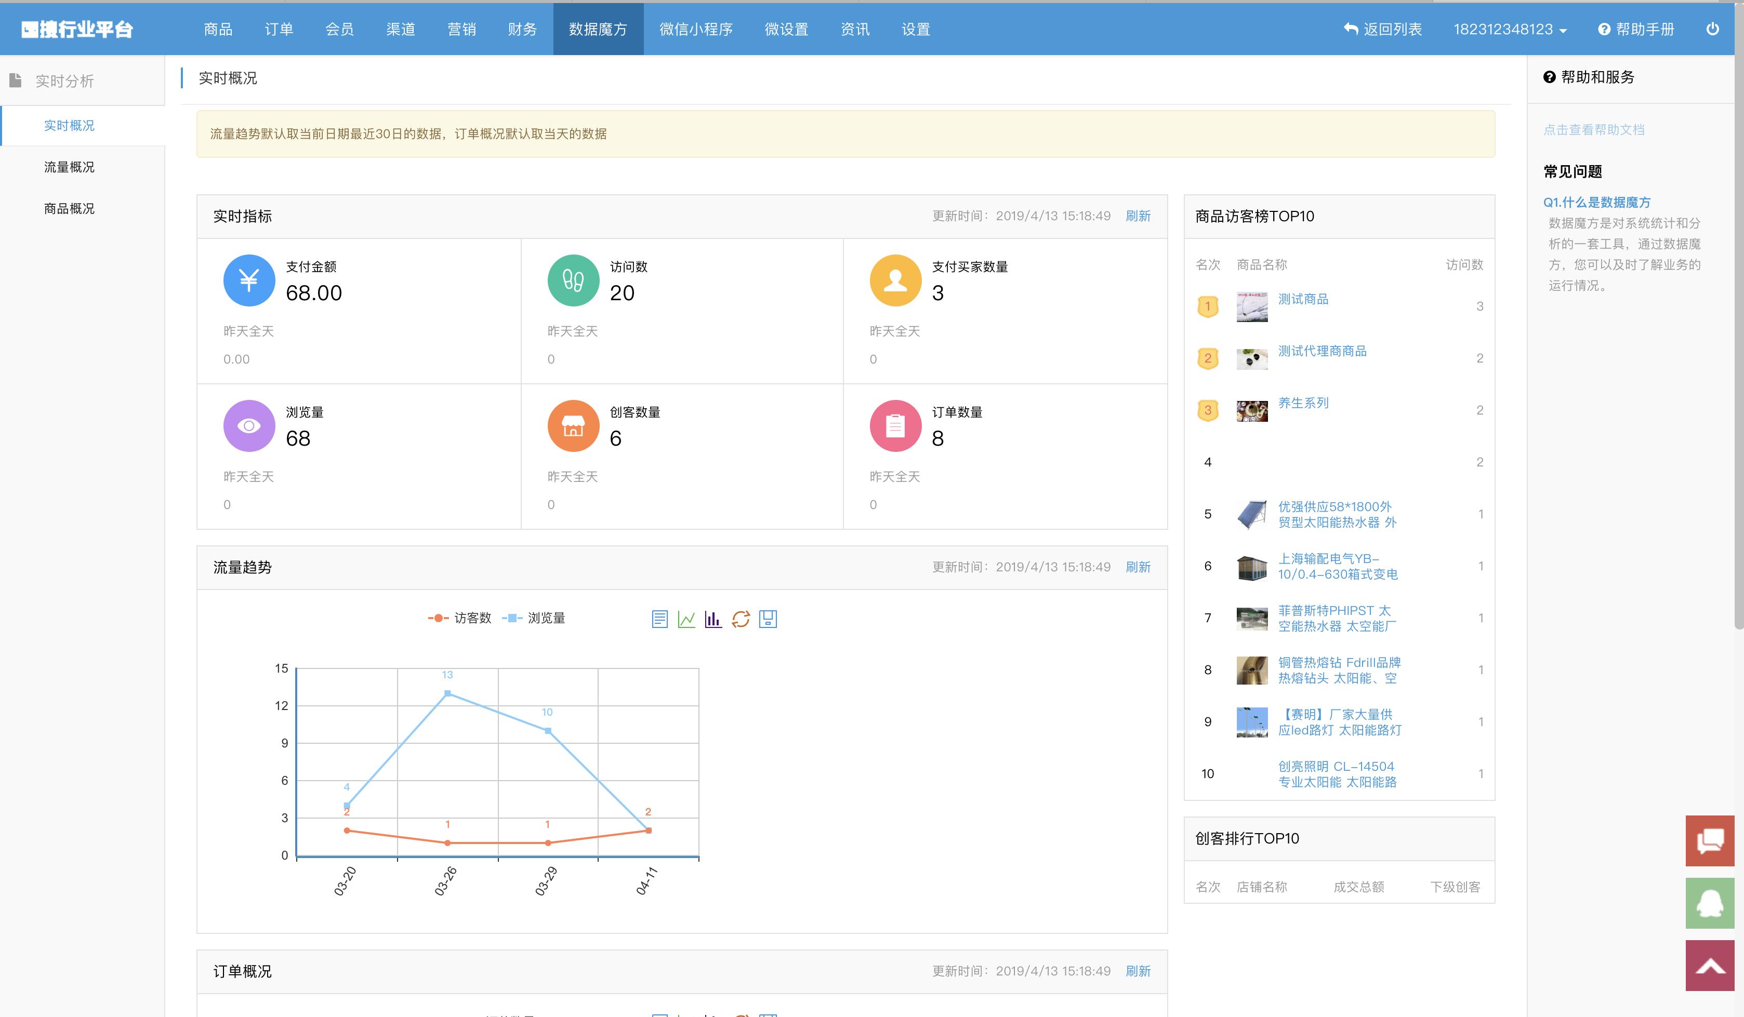The width and height of the screenshot is (1744, 1017).
Task: Click the 访问数 footprints icon
Action: (x=573, y=280)
